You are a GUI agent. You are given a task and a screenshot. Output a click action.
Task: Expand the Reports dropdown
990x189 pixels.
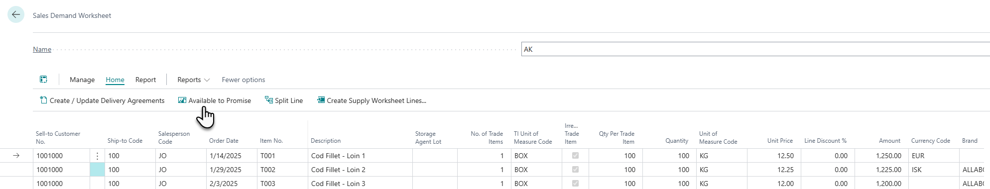[193, 80]
